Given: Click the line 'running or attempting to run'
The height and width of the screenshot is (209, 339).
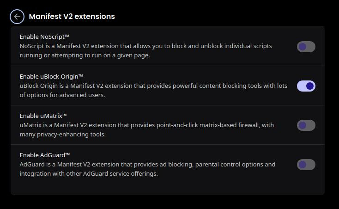Looking at the screenshot, I should point(85,55).
